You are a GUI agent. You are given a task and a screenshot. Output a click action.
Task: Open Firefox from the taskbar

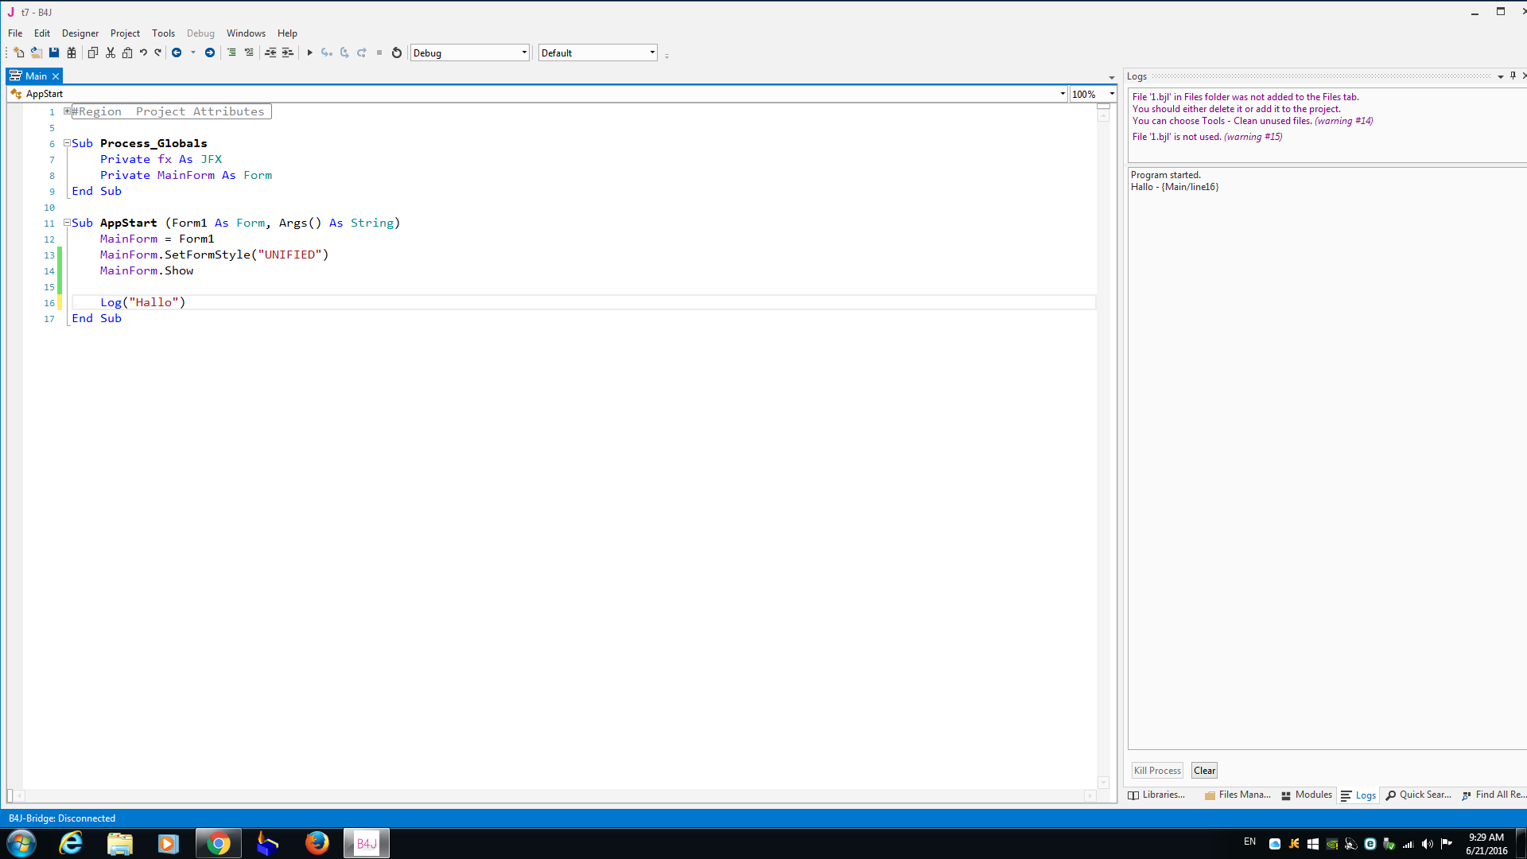(317, 843)
